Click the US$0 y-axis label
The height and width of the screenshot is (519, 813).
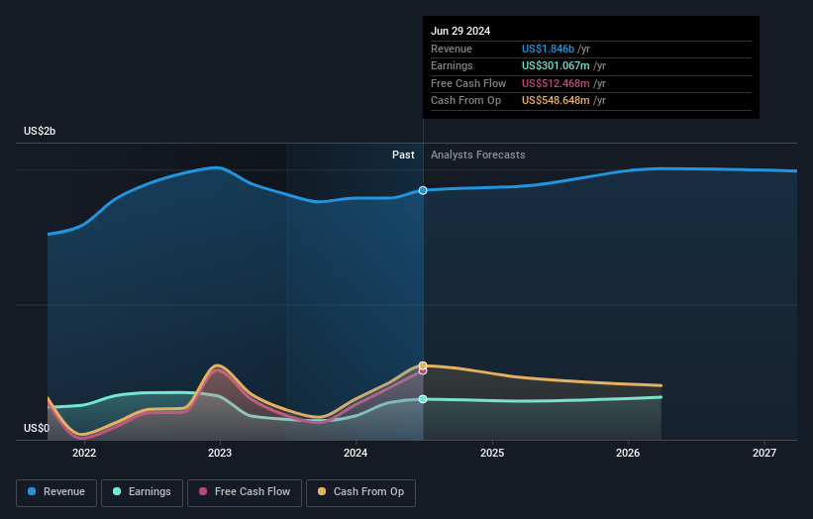pos(37,428)
